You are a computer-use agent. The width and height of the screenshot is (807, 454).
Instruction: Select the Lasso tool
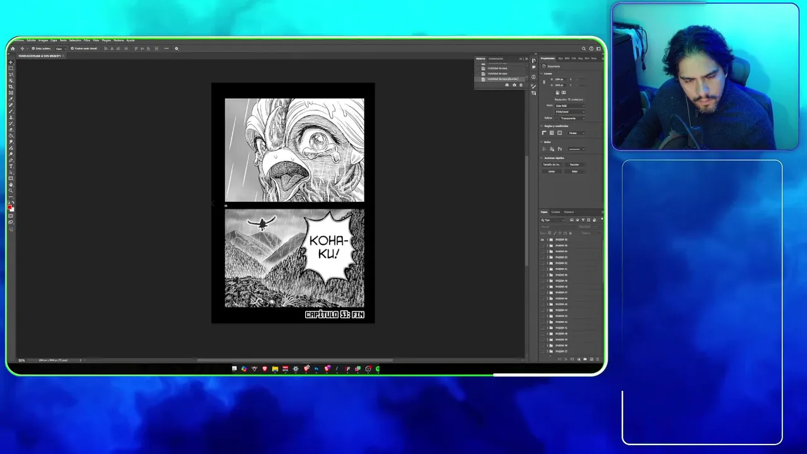(11, 74)
